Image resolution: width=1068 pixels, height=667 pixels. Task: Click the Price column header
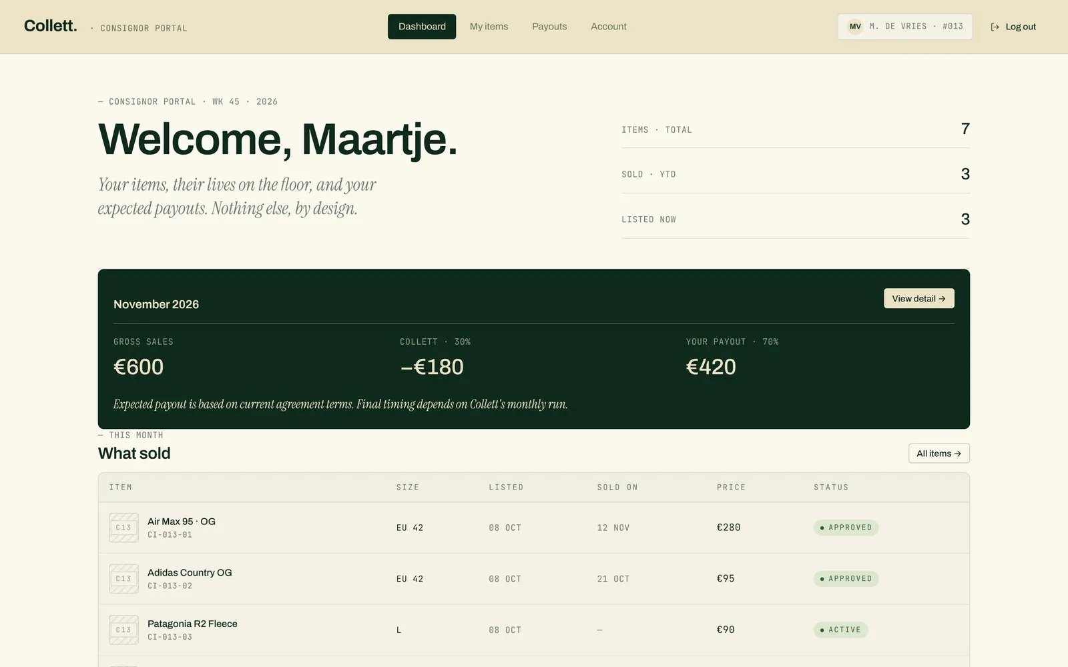pyautogui.click(x=731, y=488)
